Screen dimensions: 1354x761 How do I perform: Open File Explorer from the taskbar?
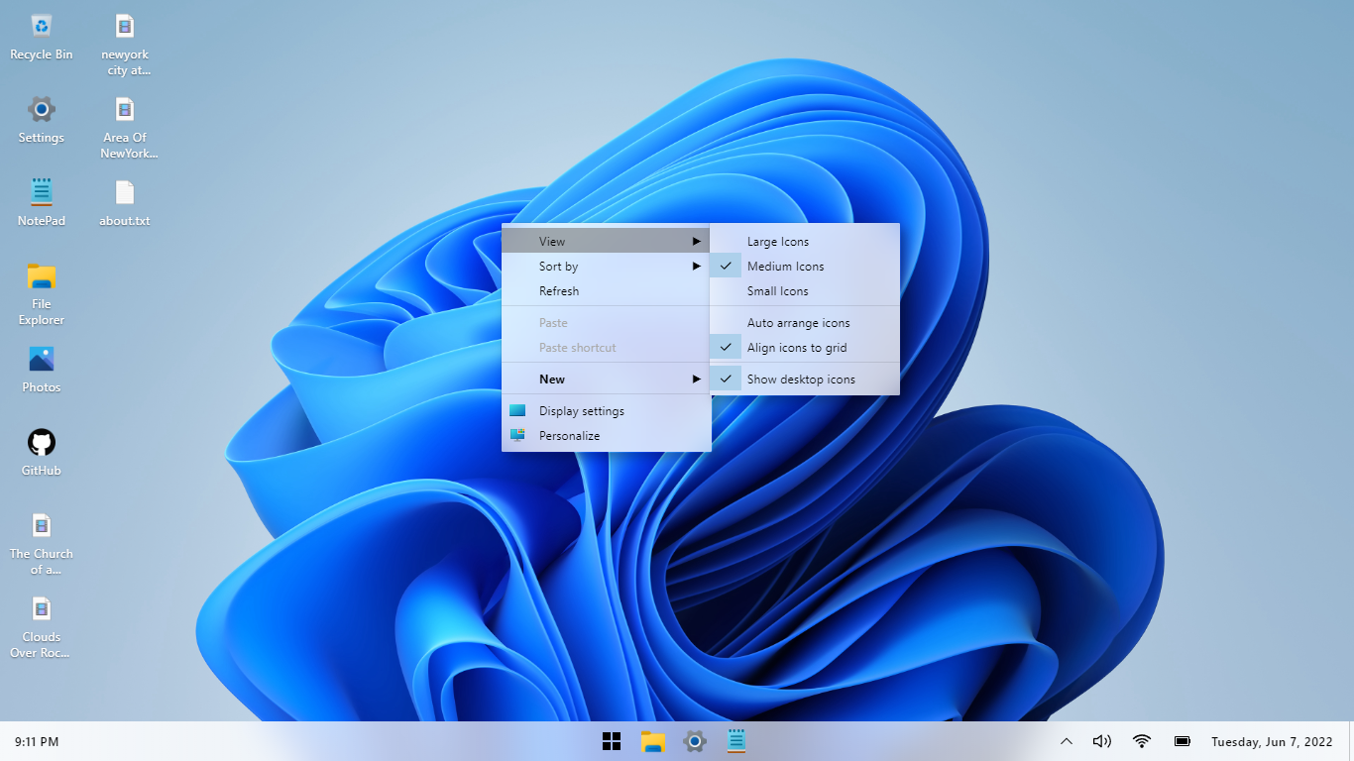point(652,741)
